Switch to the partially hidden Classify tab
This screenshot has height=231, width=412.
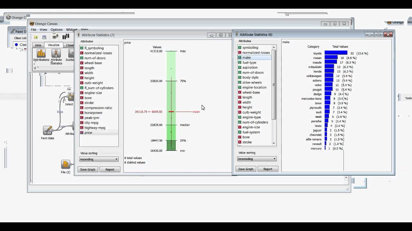tap(69, 45)
